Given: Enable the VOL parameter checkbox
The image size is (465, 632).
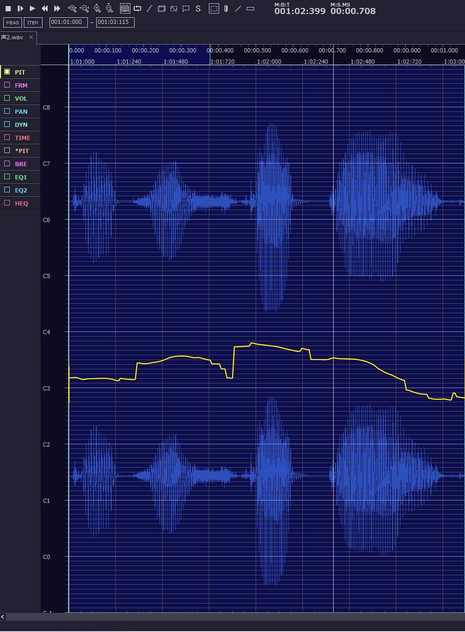Looking at the screenshot, I should coord(7,98).
